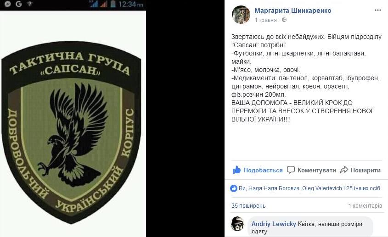This screenshot has width=388, height=237.
Task: Click the thumbs-up Like icon
Action: [236, 170]
